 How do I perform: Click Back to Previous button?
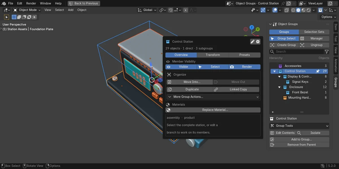coord(84,3)
